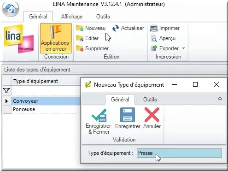Viewport: 228px width, 171px height.
Task: Switch to the Affichage ribbon tab
Action: (x=72, y=17)
